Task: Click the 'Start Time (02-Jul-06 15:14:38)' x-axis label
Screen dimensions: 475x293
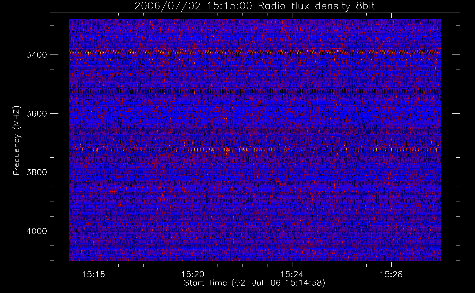Action: point(255,283)
